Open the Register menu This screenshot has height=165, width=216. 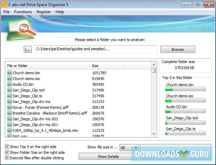44,12
